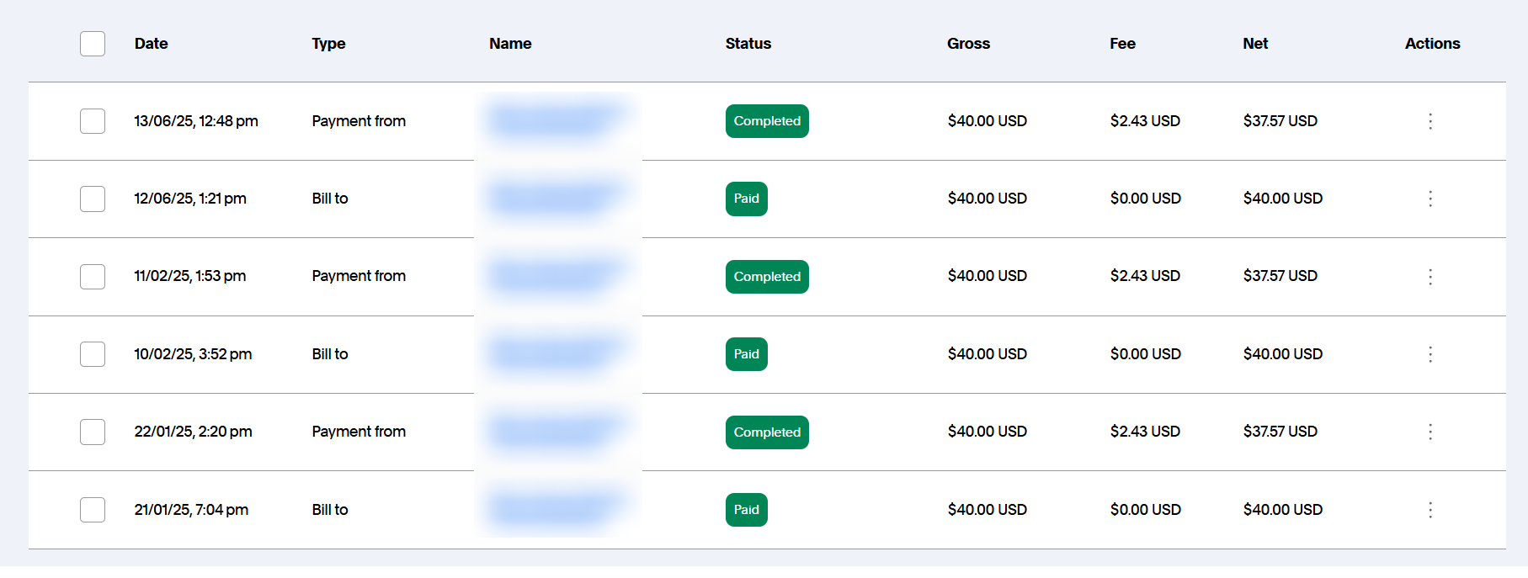Open actions menu for 13/06/25 payment

(x=1430, y=121)
